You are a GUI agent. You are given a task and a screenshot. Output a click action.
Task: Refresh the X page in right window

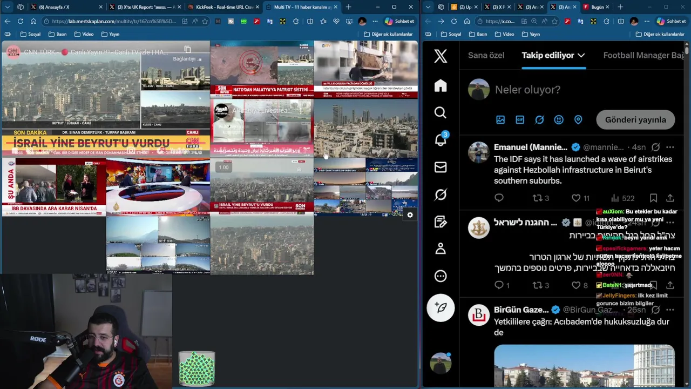pos(454,21)
